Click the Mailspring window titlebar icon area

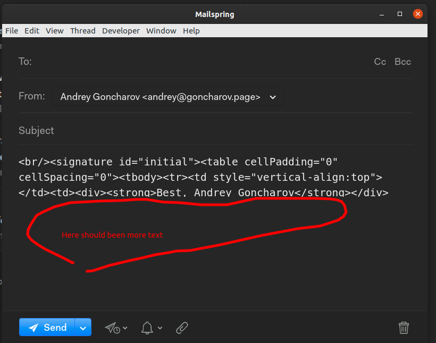pyautogui.click(x=214, y=14)
